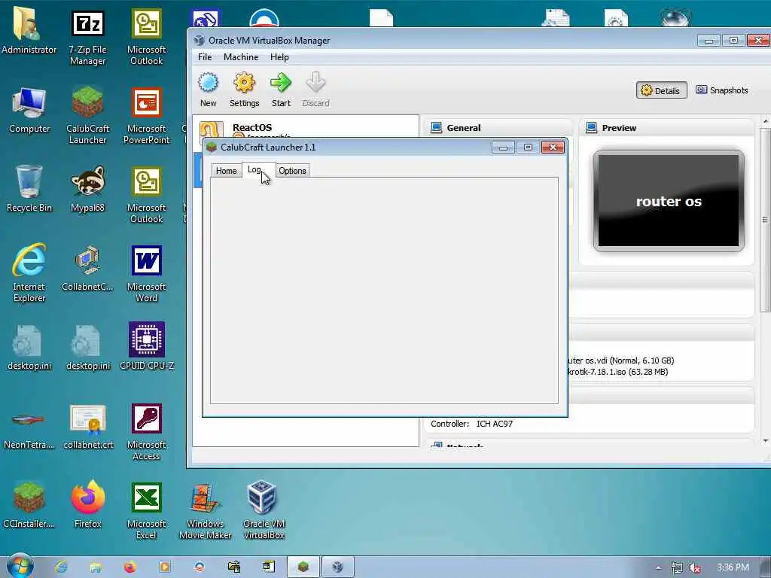Start the selected virtual machine
Screen dimensions: 771x578
(281, 90)
